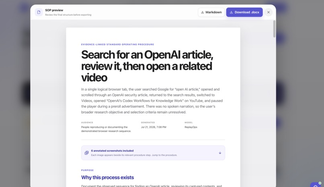The height and width of the screenshot is (187, 324).
Task: Click the download icon inside Markdown button
Action: click(203, 12)
